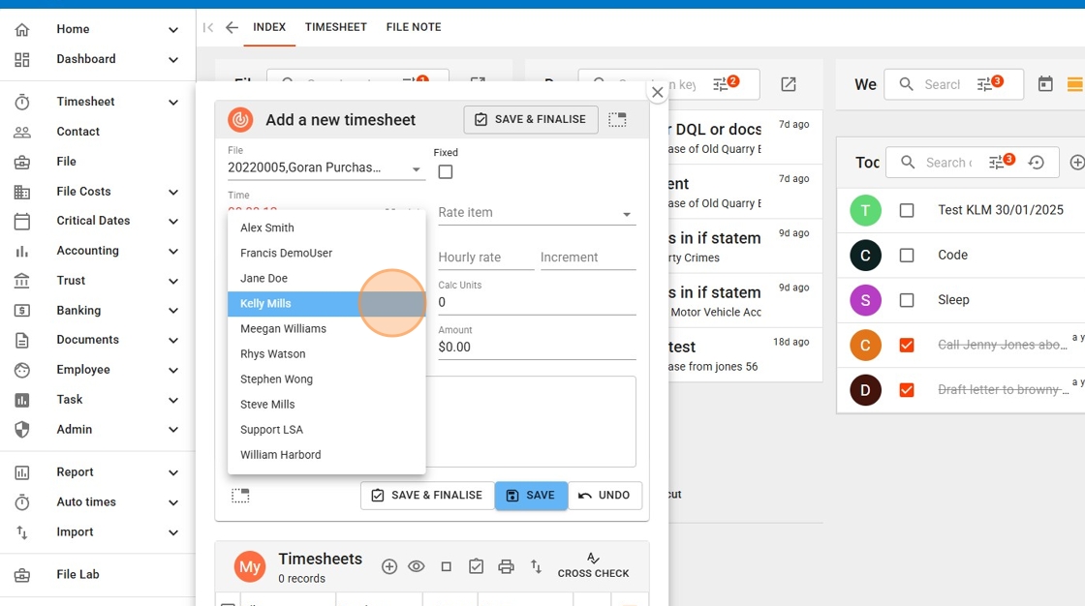
Task: Click the Employee face icon
Action: [22, 370]
